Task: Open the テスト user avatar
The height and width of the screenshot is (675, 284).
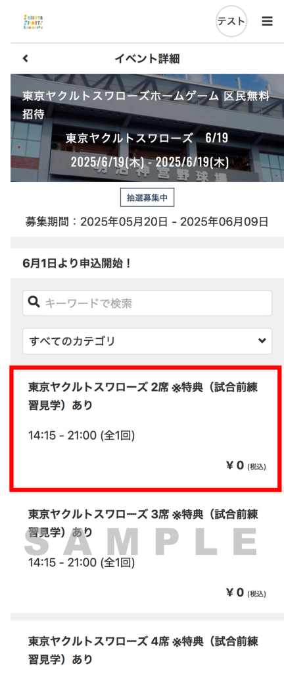Action: 231,21
